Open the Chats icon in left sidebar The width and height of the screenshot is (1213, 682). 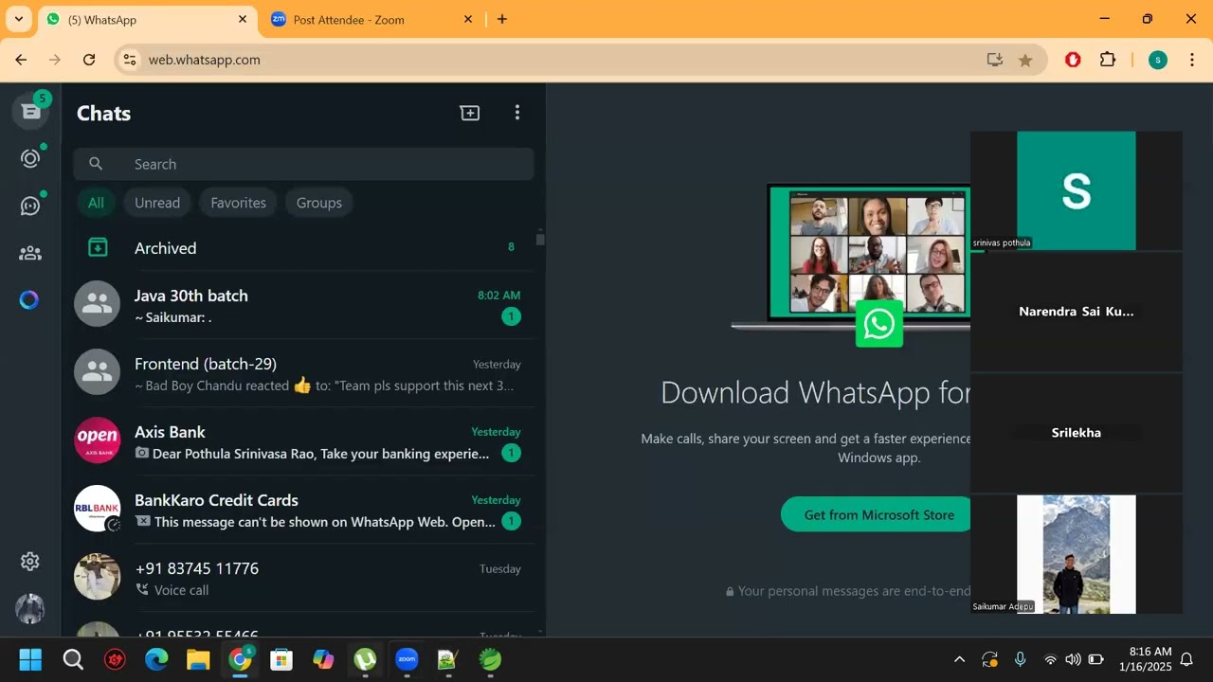(30, 112)
